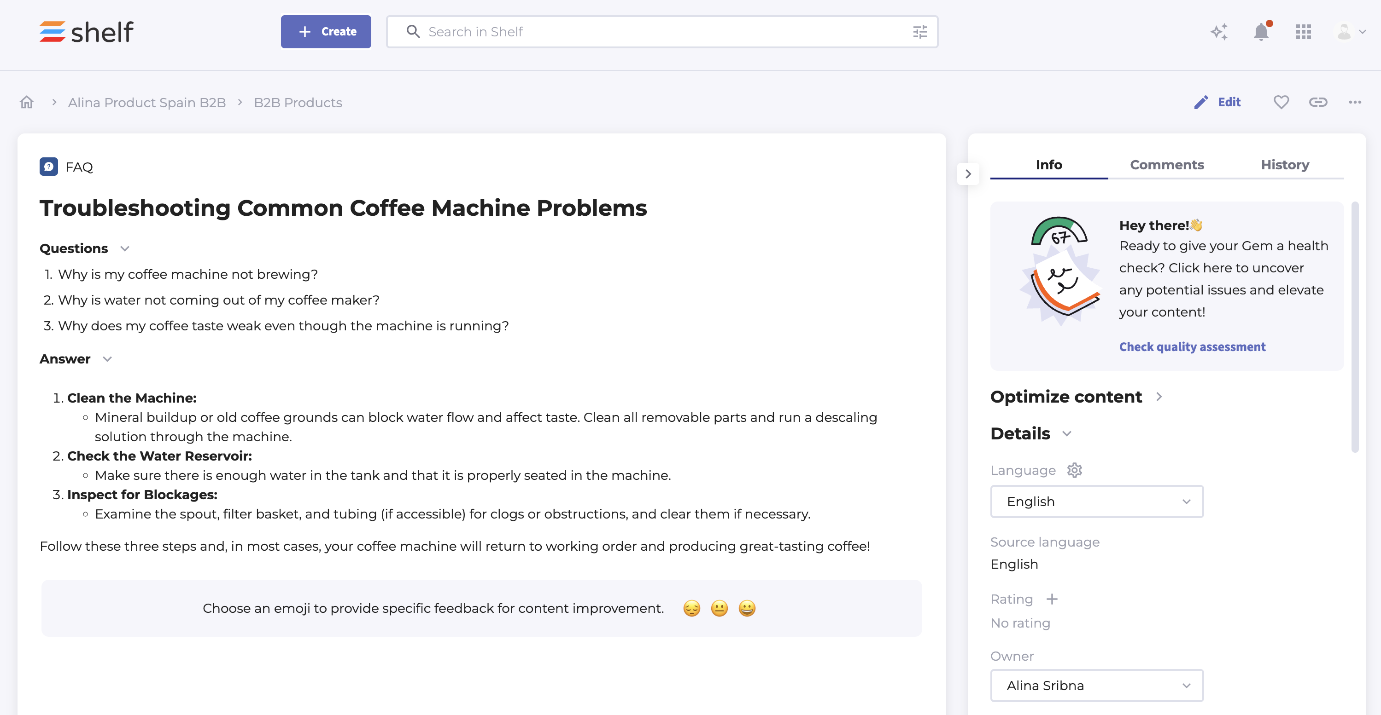The image size is (1381, 715).
Task: Open the AI sparkle assistant icon
Action: point(1218,32)
